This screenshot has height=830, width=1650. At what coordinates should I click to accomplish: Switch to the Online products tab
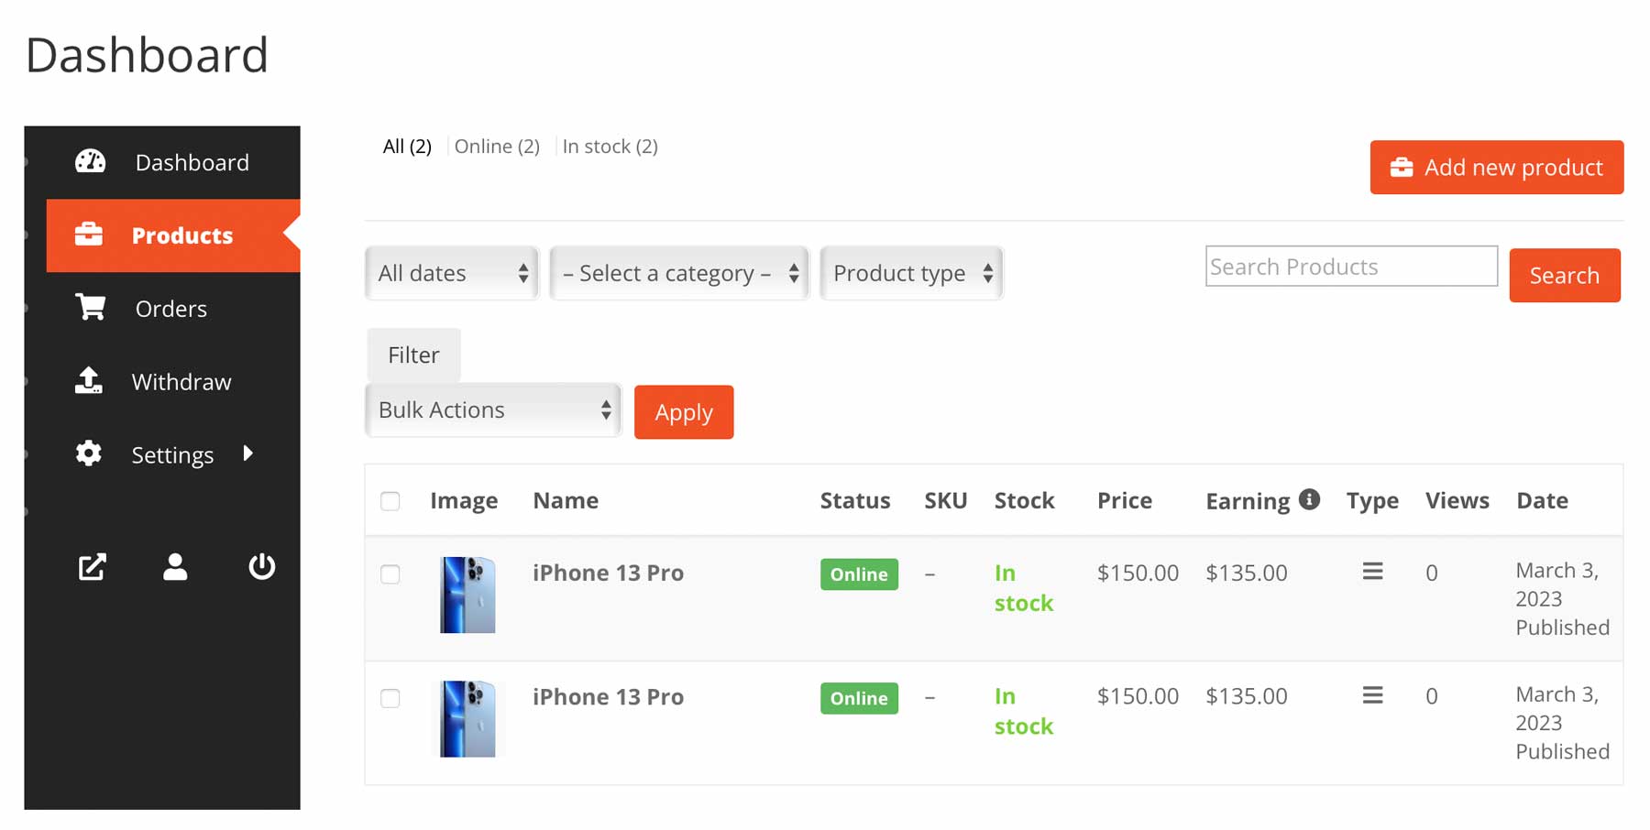496,146
